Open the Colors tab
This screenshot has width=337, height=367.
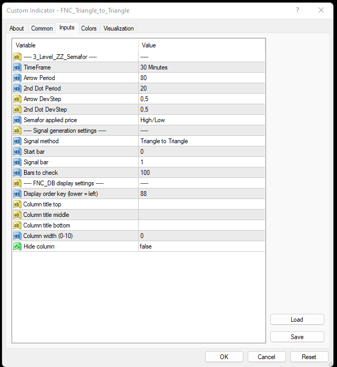click(x=89, y=28)
